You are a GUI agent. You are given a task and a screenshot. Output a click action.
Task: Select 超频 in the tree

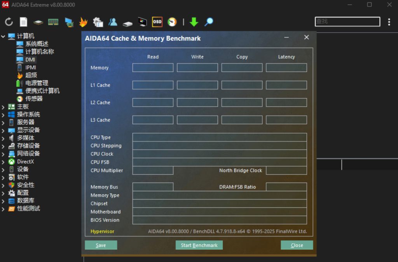click(31, 75)
